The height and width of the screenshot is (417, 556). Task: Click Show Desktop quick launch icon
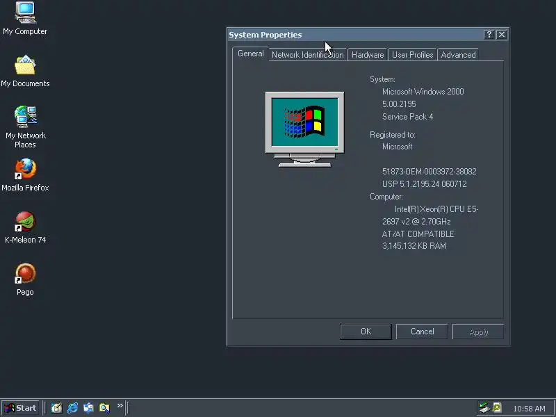coord(56,408)
